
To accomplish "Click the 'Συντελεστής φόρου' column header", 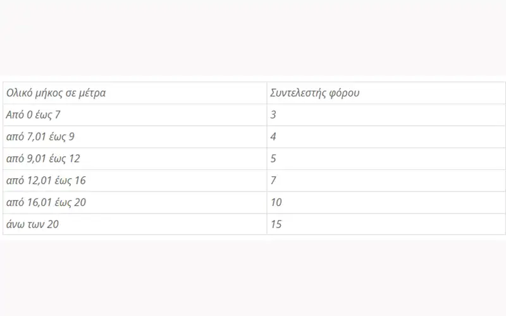I will pyautogui.click(x=315, y=94).
